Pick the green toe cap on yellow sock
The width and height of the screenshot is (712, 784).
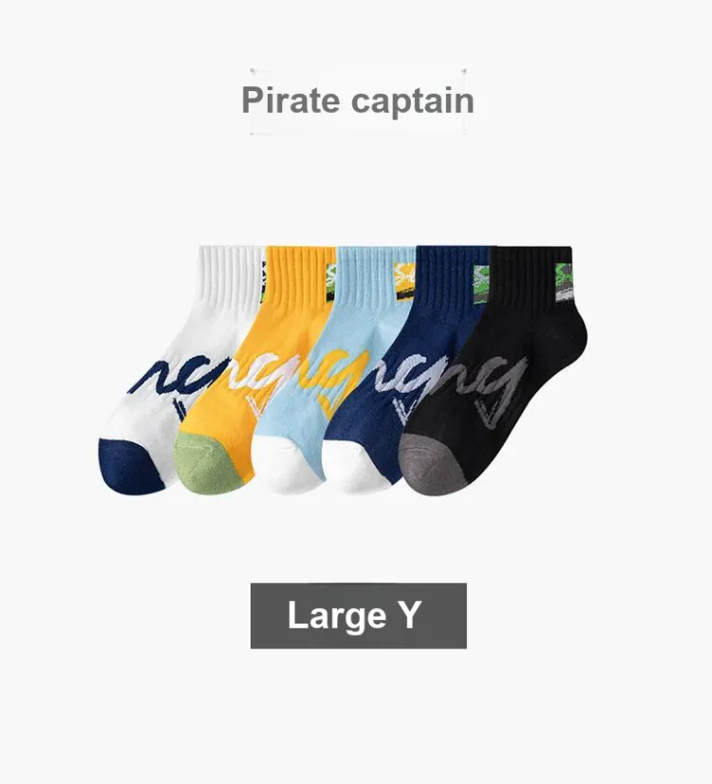click(206, 463)
